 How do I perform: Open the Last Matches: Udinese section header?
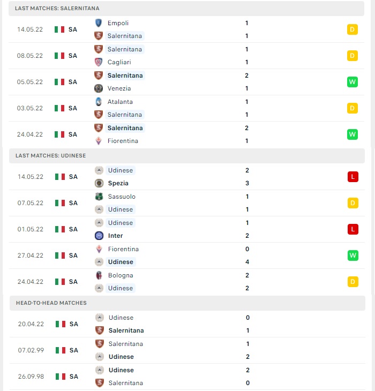pos(187,156)
